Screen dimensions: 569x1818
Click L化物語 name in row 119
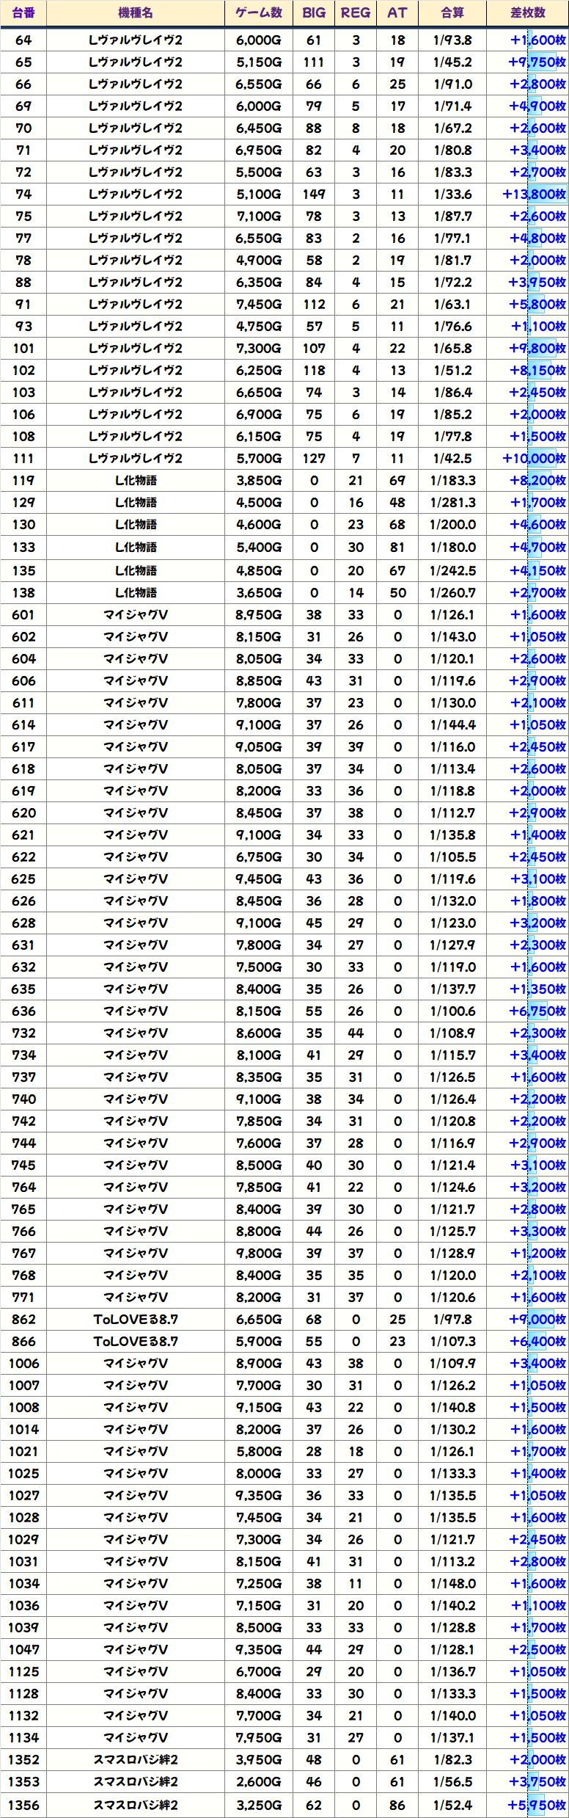pos(136,481)
